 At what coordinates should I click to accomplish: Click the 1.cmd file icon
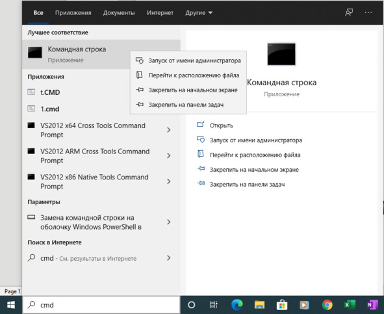tap(31, 109)
